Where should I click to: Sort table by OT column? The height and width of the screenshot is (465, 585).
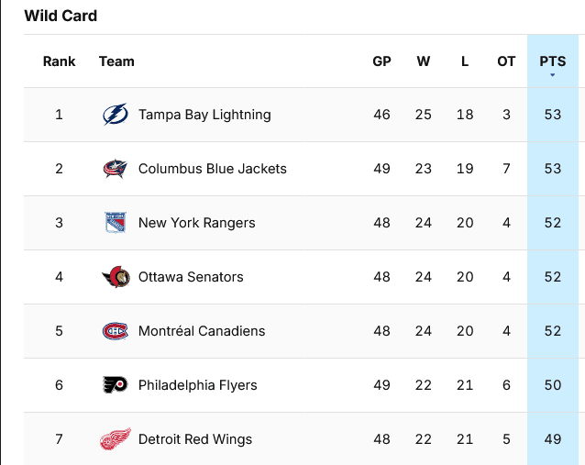point(506,61)
